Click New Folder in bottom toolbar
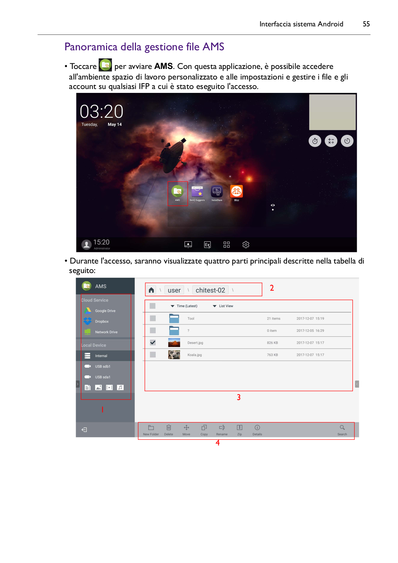Image resolution: width=398 pixels, height=563 pixels. click(151, 430)
